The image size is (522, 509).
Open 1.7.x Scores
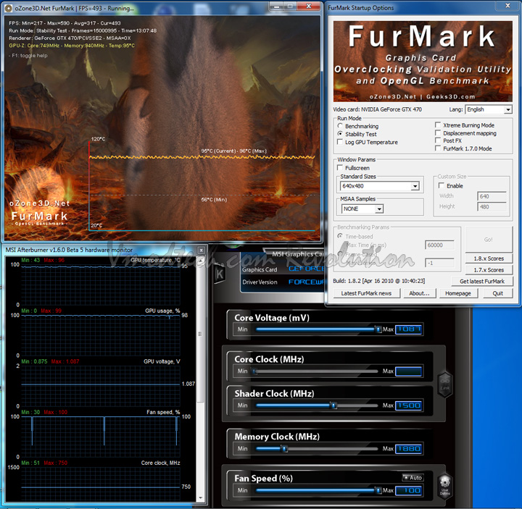489,270
